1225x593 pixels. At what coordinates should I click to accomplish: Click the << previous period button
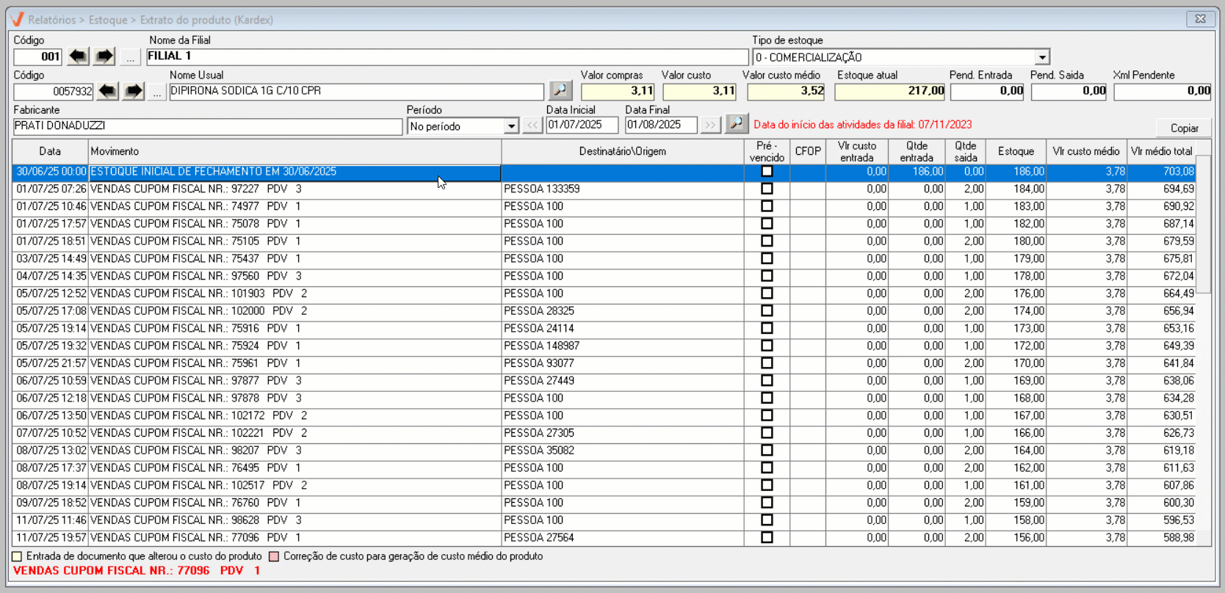pyautogui.click(x=532, y=125)
